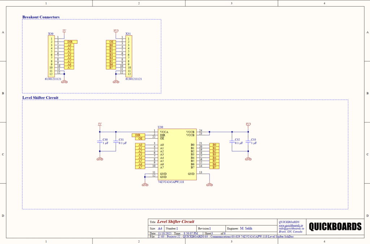The width and height of the screenshot is (370, 244).
Task: Click the 5V power symbol above X30
Action: [64, 31]
